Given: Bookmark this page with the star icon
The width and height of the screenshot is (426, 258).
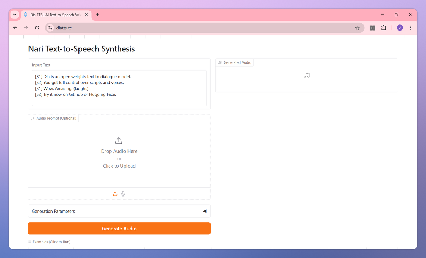Looking at the screenshot, I should pyautogui.click(x=357, y=28).
